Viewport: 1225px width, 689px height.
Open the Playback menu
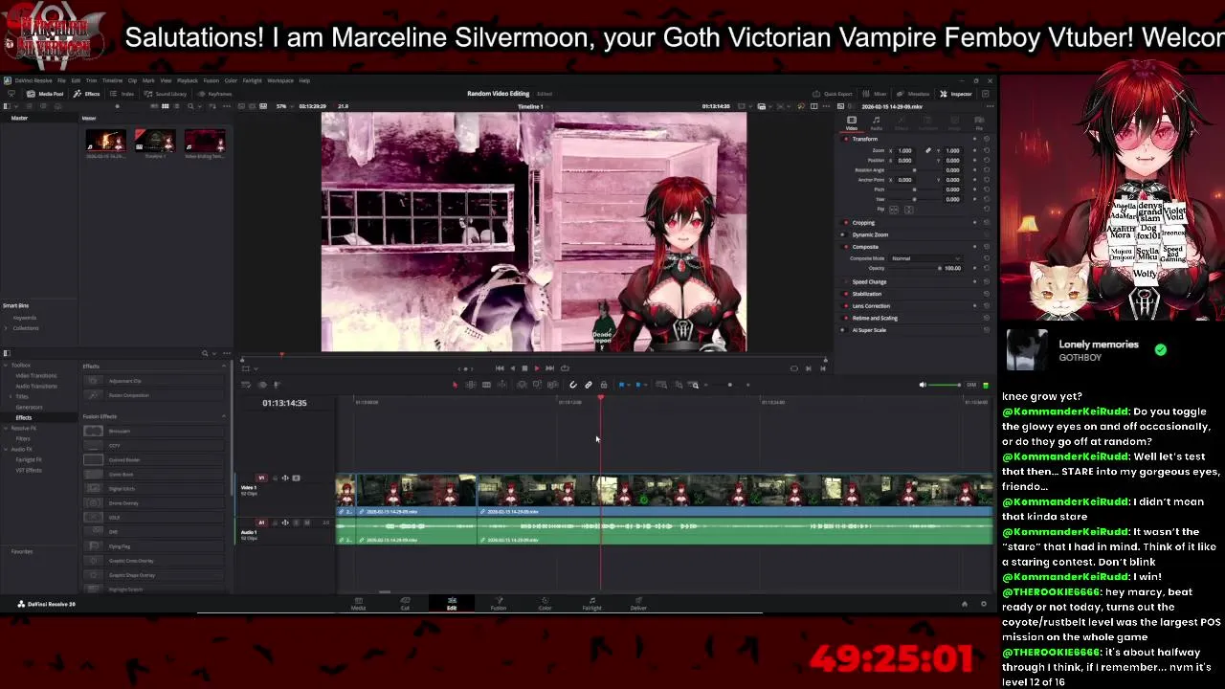tap(187, 80)
